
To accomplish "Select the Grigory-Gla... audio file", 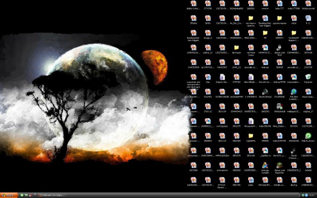I will pyautogui.click(x=222, y=77).
